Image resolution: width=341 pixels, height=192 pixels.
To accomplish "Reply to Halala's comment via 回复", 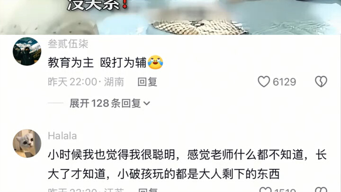I will tap(148, 190).
